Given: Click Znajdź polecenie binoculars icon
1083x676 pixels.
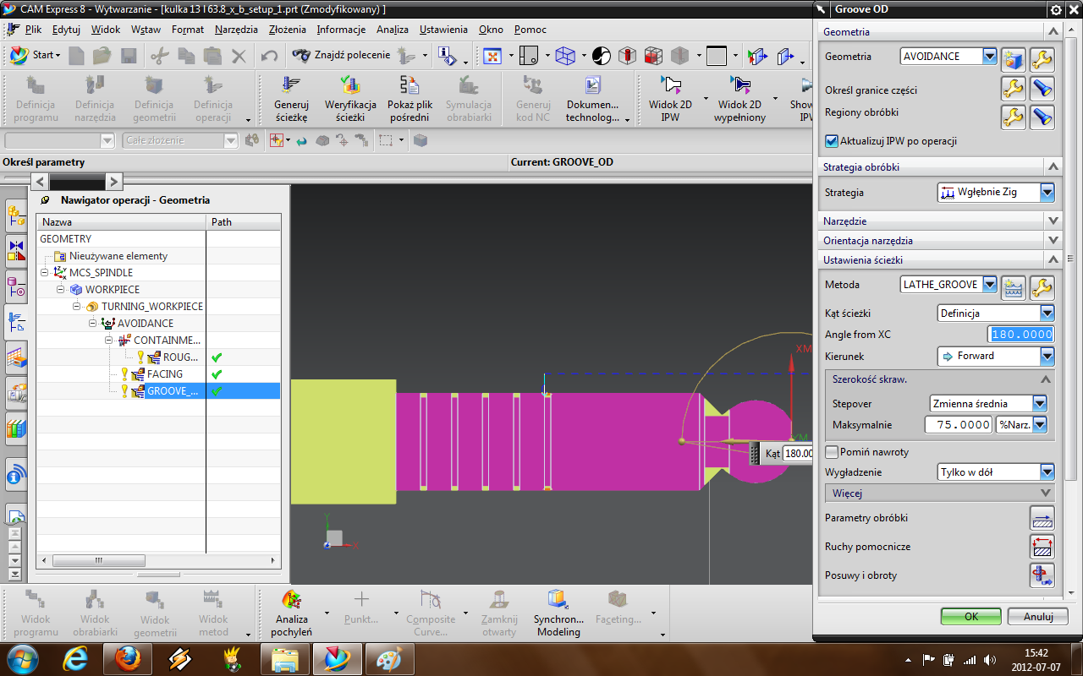Looking at the screenshot, I should [x=301, y=56].
